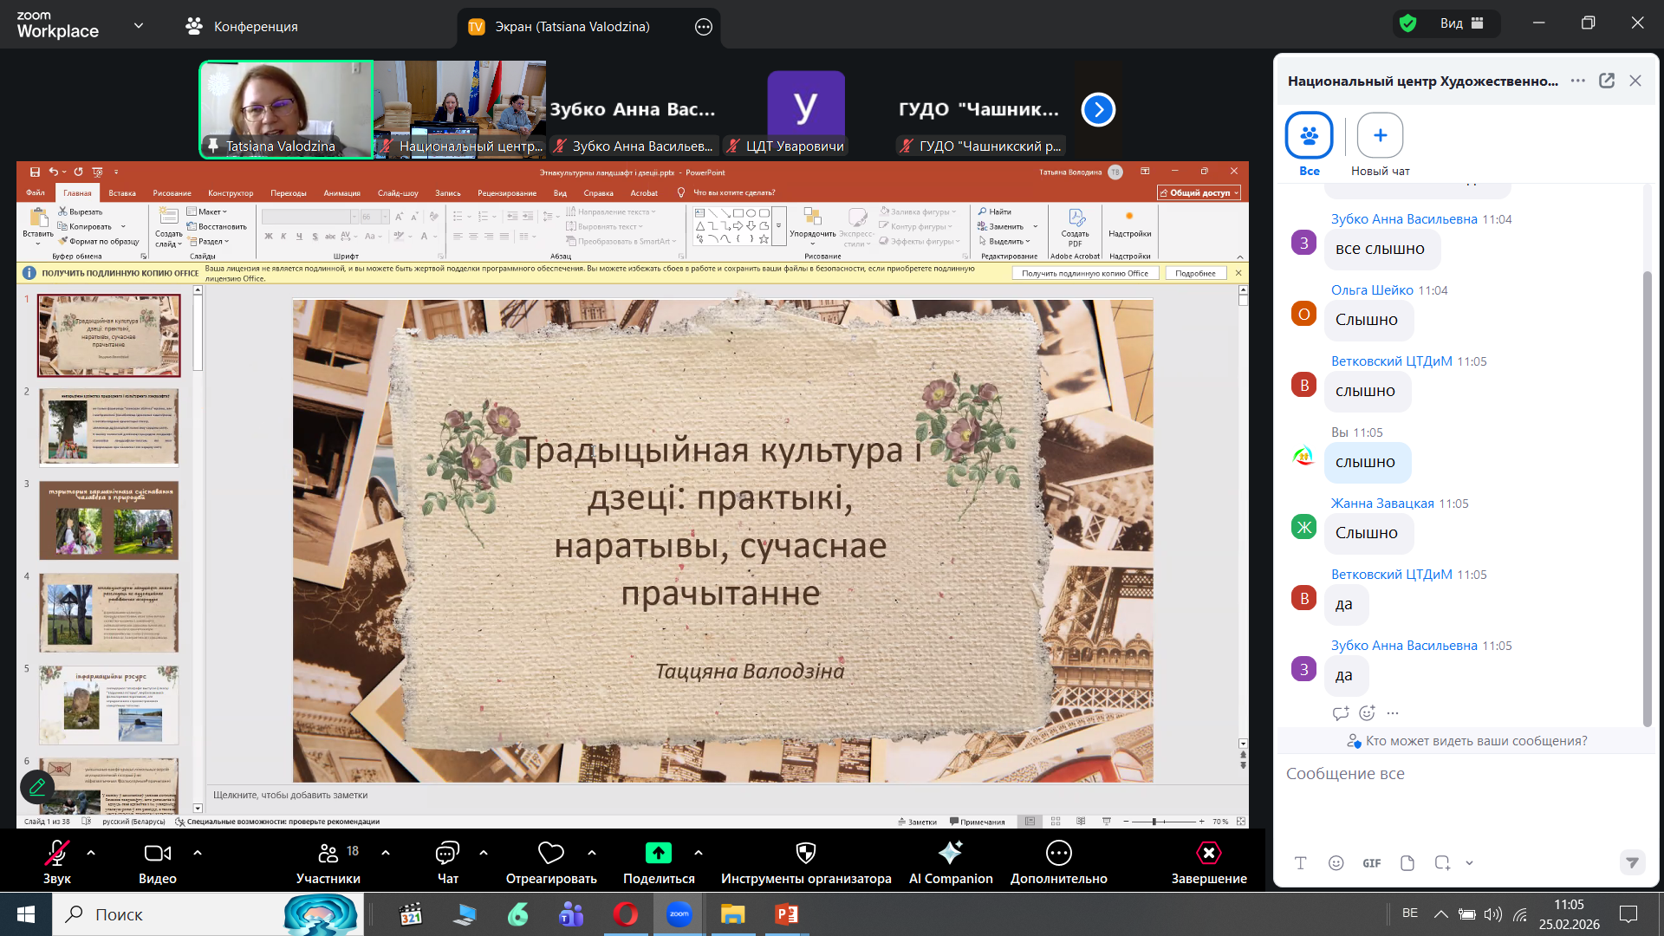This screenshot has width=1664, height=936.
Task: Click the emoji icon in chat toolbar
Action: pos(1336,863)
